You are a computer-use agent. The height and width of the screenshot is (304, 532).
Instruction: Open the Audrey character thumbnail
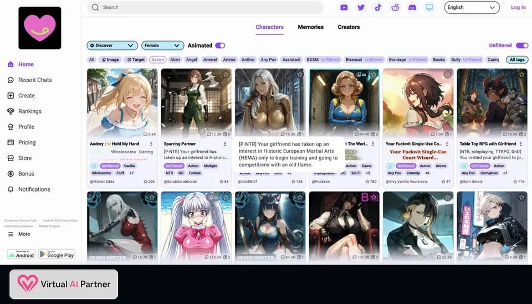122,102
